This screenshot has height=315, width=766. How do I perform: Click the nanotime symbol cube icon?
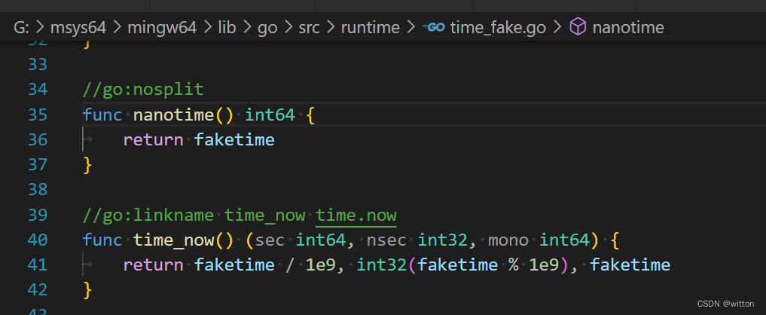tap(577, 28)
